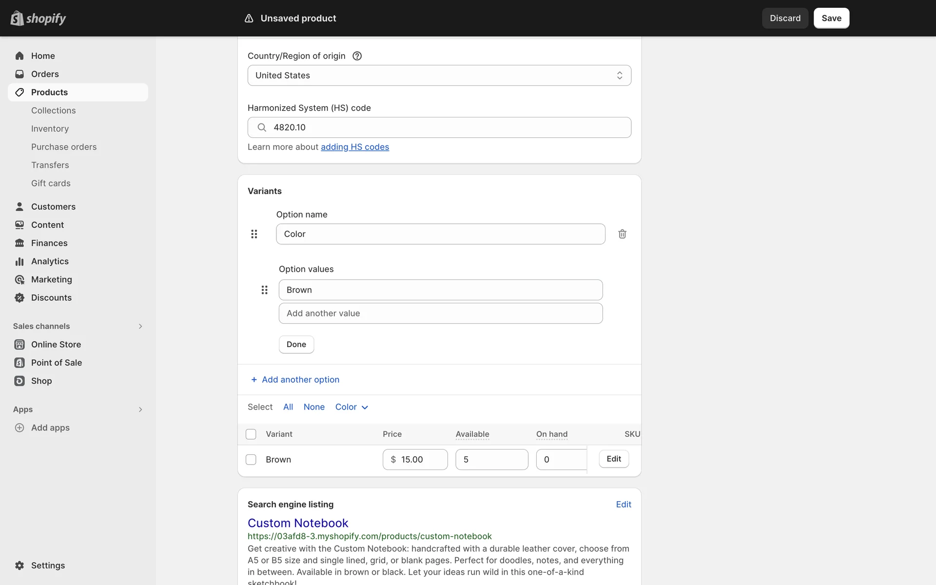Open the Collections submenu item
Screen dimensions: 936x585
coord(53,111)
